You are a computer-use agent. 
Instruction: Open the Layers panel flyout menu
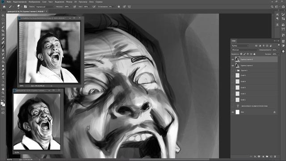278,41
